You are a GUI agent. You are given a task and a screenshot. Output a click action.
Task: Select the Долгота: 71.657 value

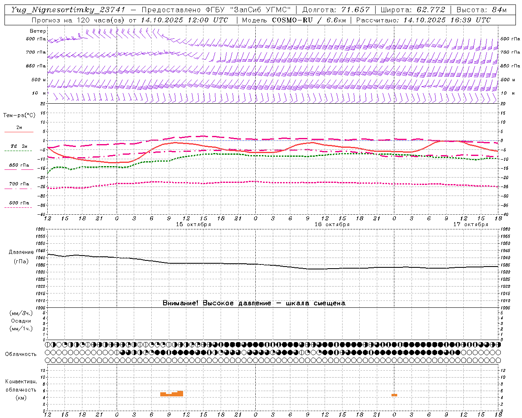tap(336, 10)
